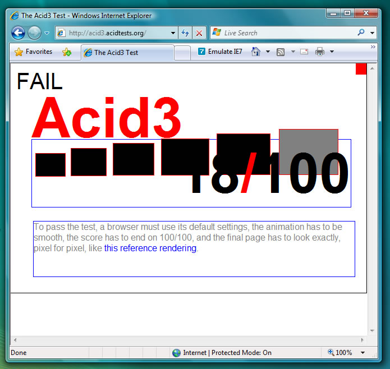
Task: Refresh the current page
Action: (x=185, y=33)
